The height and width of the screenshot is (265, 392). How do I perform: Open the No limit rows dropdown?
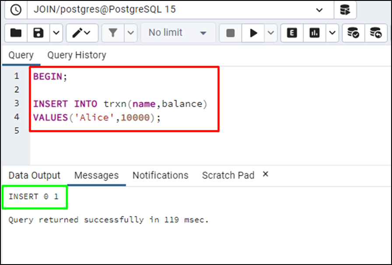[x=178, y=33]
